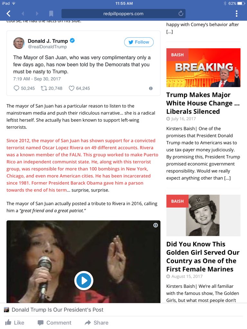Screen dimensions: 247x329
Task: Retweet using the retweet arrows icon
Action: click(x=44, y=88)
